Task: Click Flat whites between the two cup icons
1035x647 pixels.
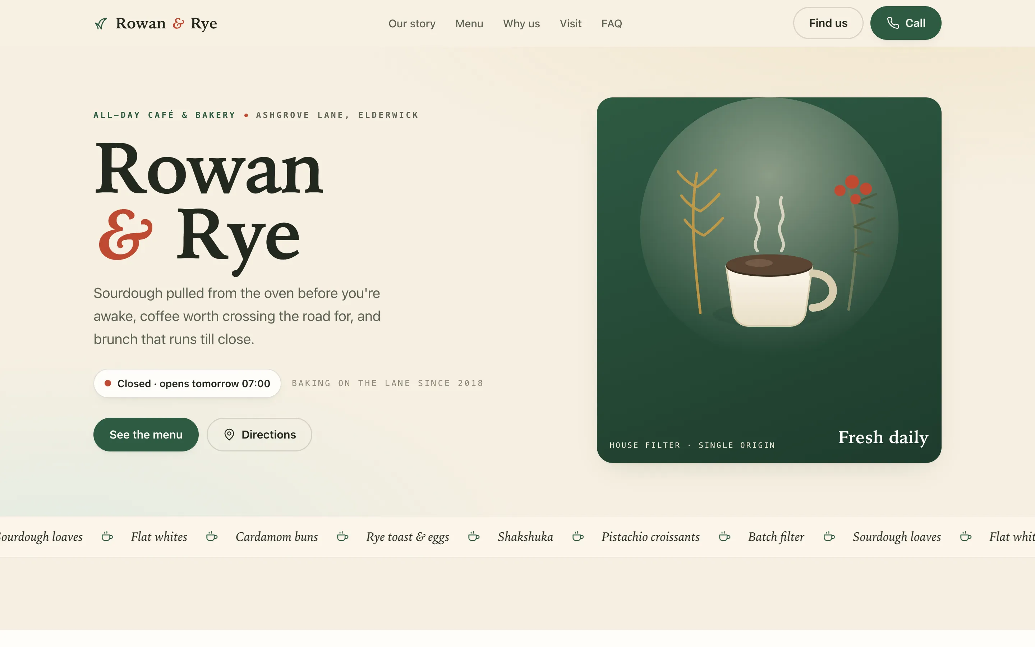Action: click(159, 537)
